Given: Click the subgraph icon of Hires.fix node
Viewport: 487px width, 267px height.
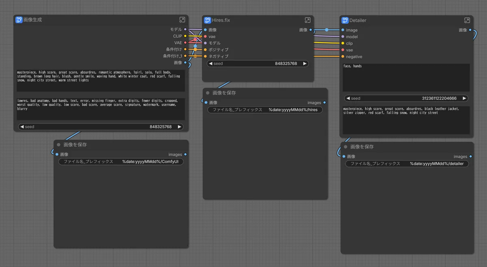Looking at the screenshot, I should [x=208, y=20].
